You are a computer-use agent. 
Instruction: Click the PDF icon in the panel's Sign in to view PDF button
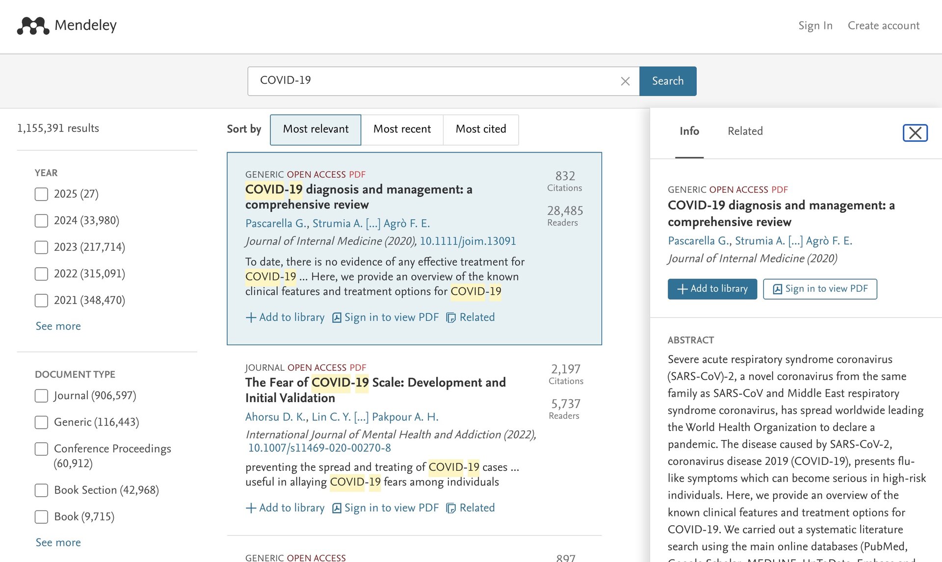[x=778, y=289]
